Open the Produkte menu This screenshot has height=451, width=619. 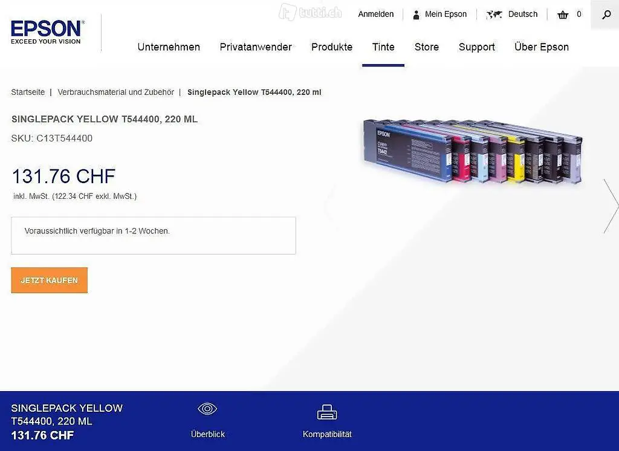tap(332, 47)
